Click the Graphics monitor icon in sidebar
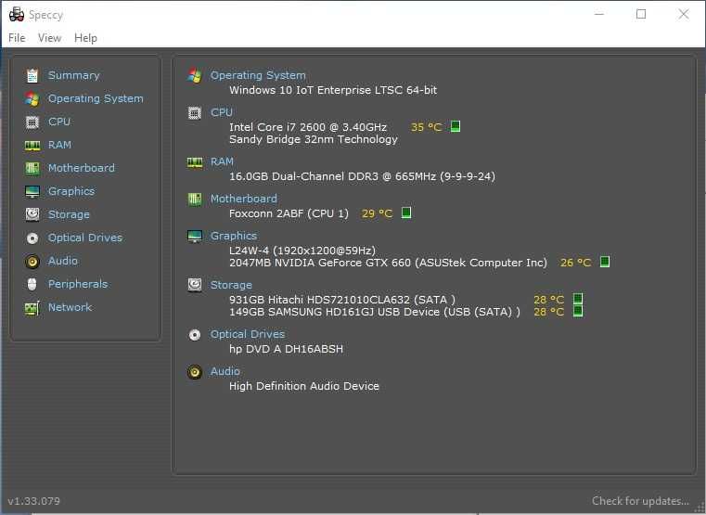Screen dimensions: 706x515 [x=32, y=191]
